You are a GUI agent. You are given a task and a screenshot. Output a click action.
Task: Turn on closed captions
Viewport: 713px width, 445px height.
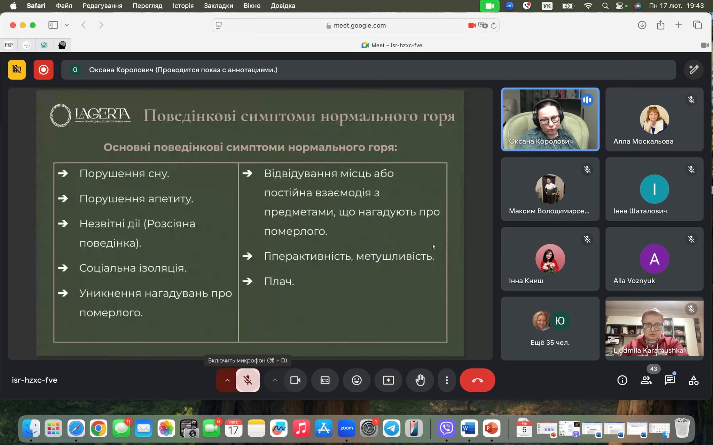tap(325, 380)
